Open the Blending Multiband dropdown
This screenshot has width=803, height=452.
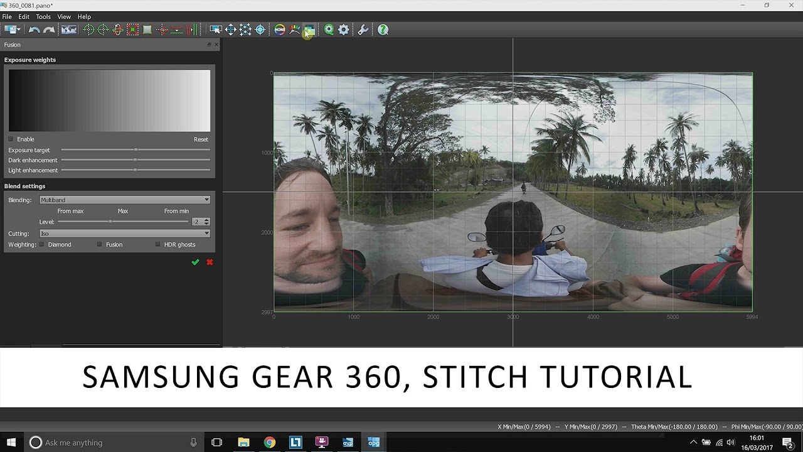(x=125, y=200)
